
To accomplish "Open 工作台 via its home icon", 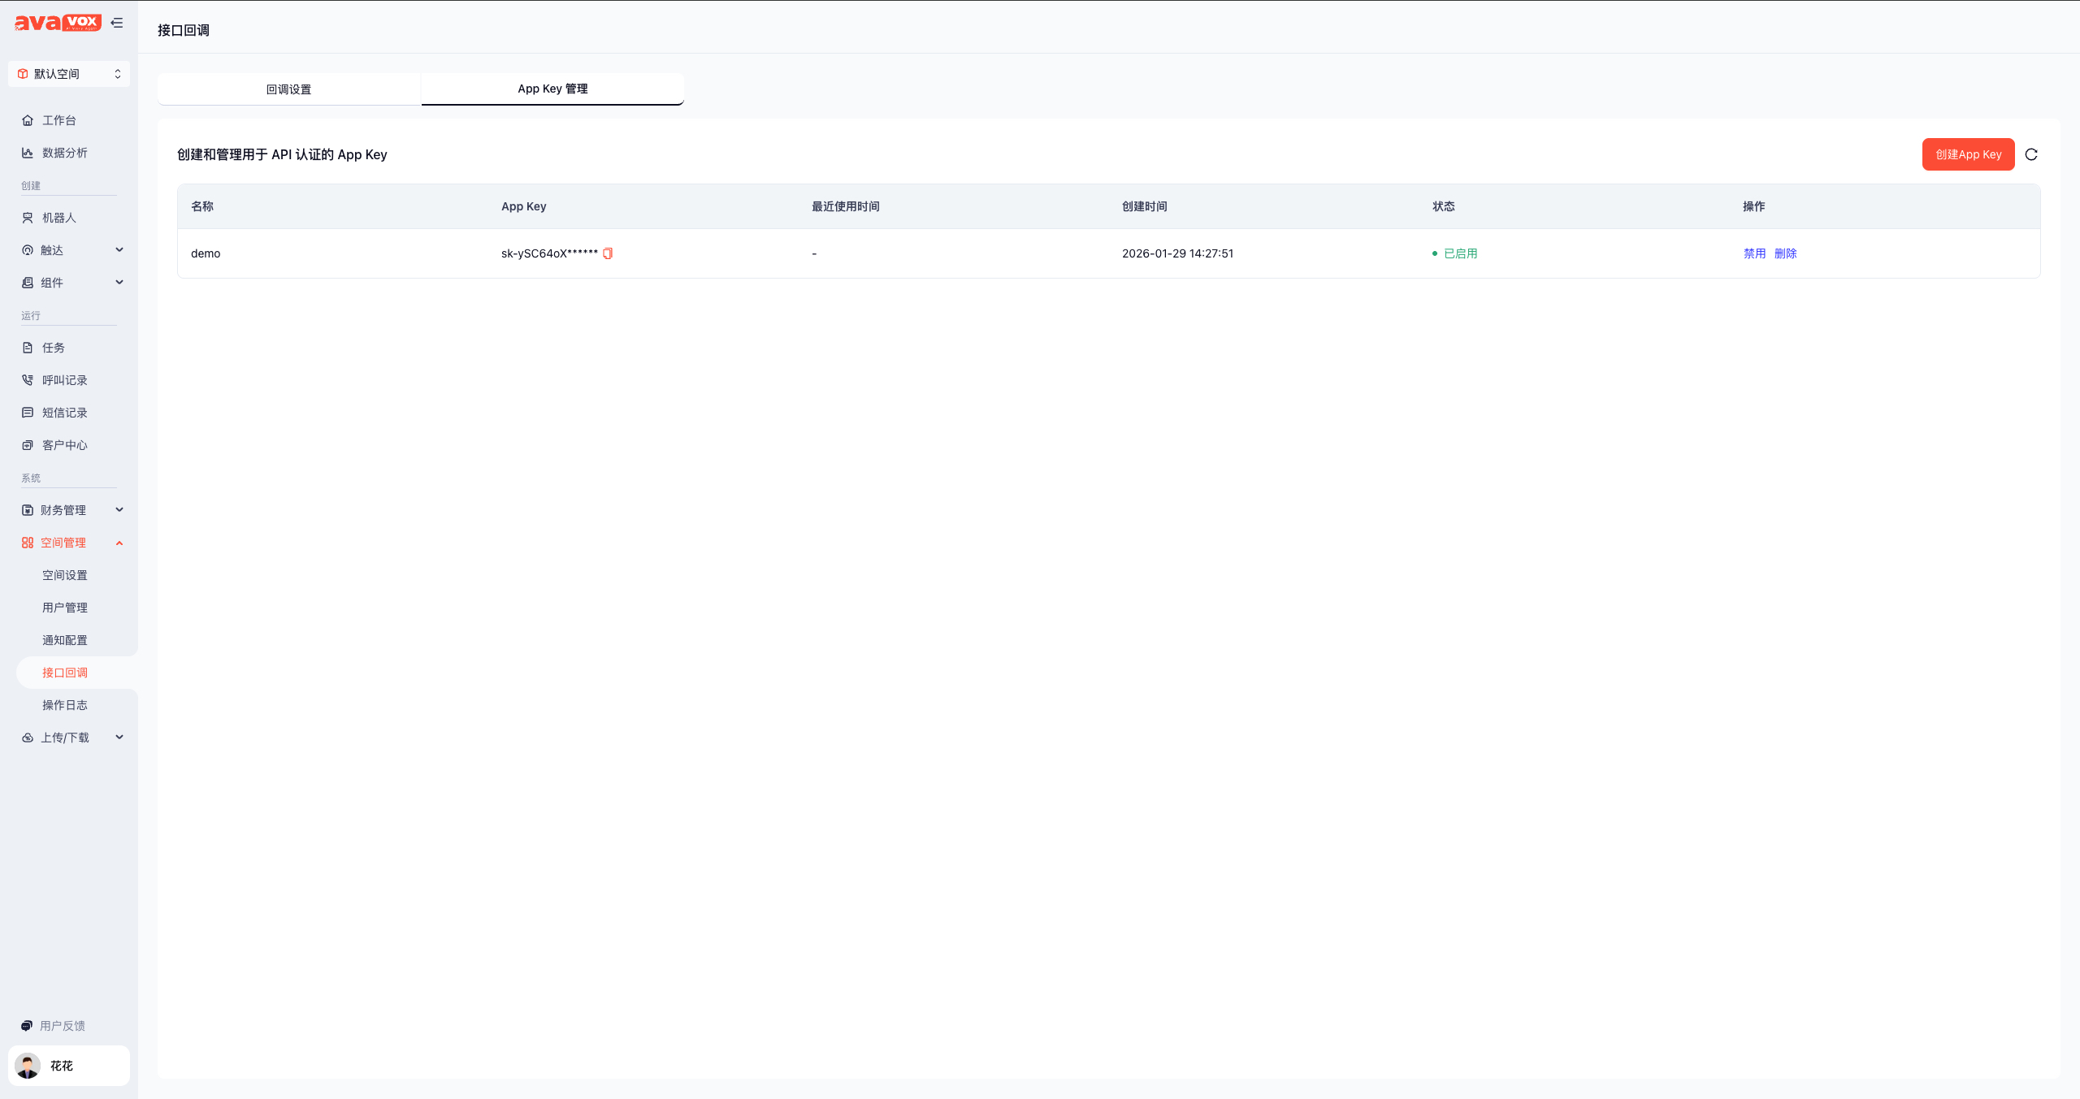I will [x=28, y=120].
